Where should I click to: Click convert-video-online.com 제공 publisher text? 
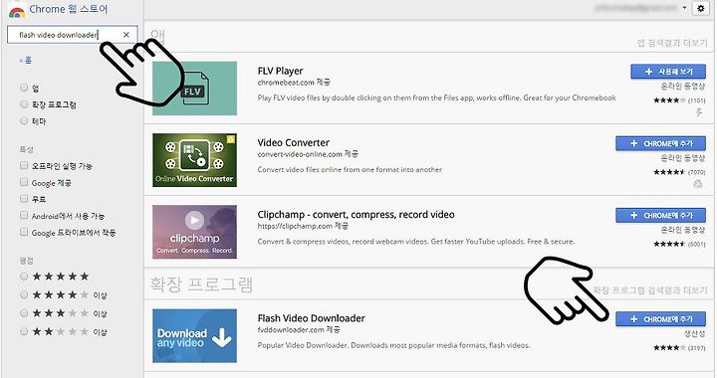click(x=308, y=154)
